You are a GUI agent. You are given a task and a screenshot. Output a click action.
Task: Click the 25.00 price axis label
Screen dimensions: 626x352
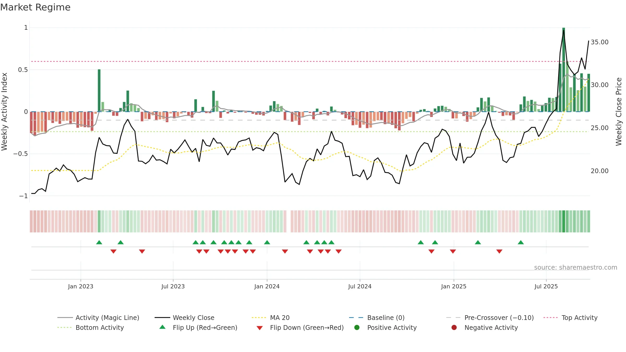pos(599,128)
